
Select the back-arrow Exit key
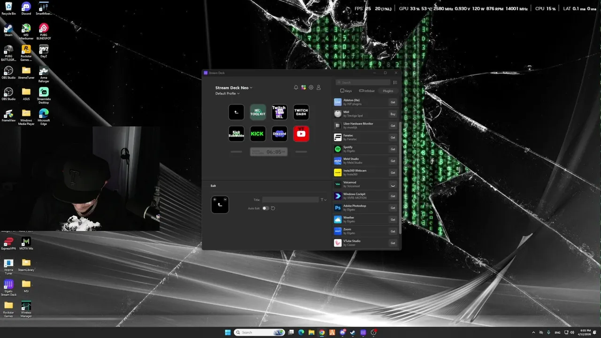click(x=236, y=112)
